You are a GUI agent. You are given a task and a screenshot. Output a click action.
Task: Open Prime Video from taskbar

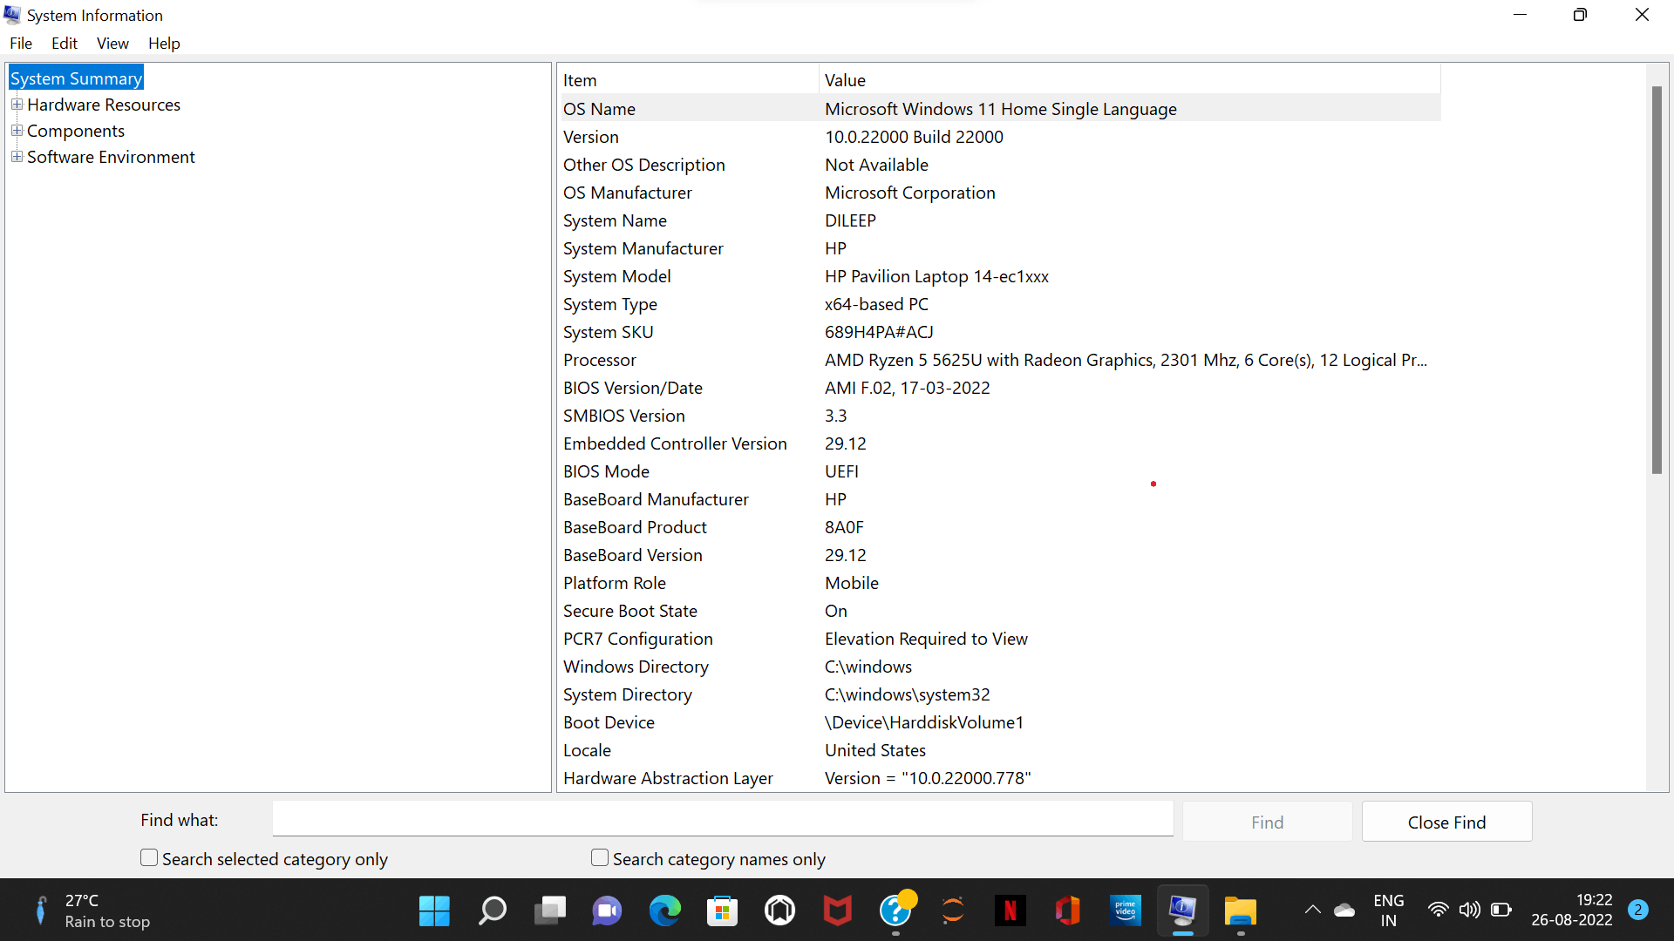(x=1126, y=911)
